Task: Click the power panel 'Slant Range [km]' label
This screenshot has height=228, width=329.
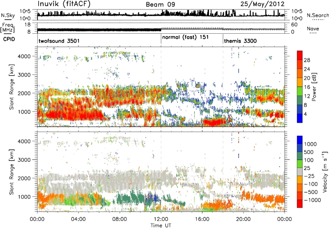Action: [12, 87]
